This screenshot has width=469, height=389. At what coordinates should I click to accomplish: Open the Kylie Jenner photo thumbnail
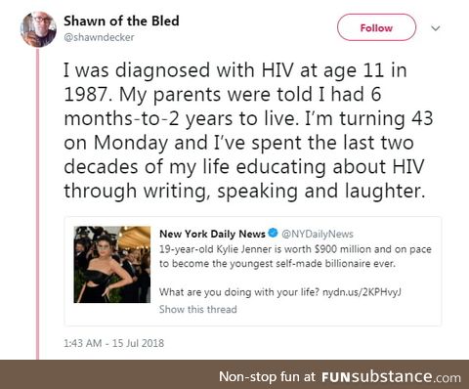112,265
